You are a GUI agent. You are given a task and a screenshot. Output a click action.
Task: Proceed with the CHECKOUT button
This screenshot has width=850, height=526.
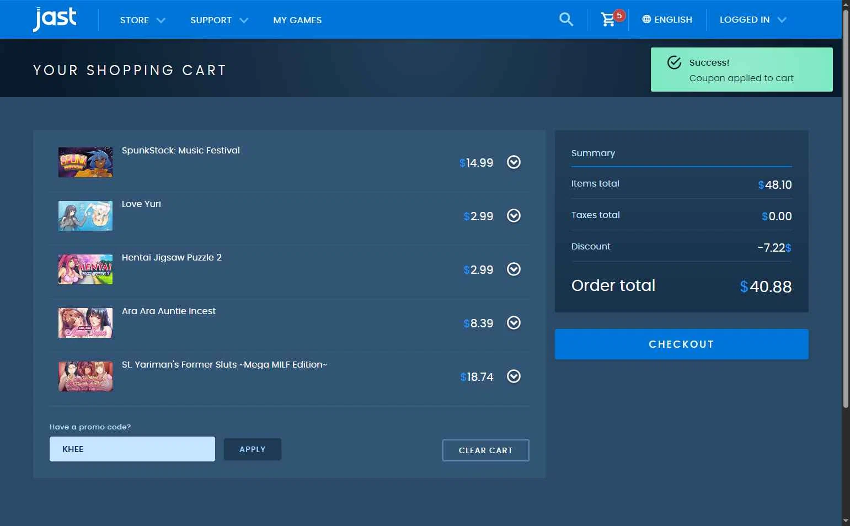[681, 344]
